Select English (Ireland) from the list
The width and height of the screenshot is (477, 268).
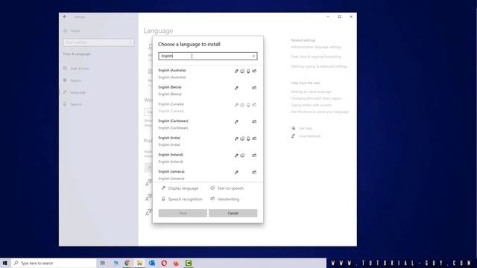click(208, 158)
